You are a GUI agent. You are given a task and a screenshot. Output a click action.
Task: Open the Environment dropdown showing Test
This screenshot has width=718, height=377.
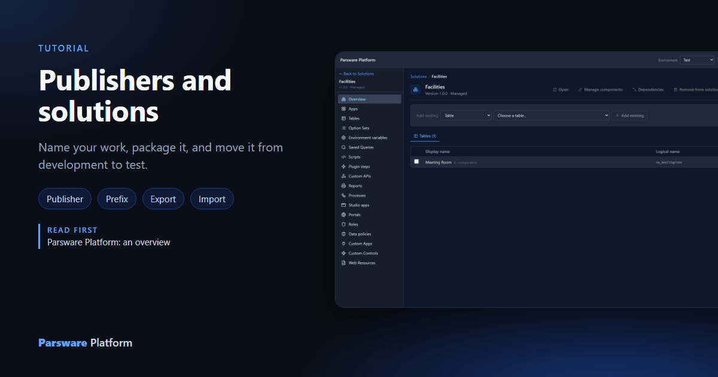(697, 60)
